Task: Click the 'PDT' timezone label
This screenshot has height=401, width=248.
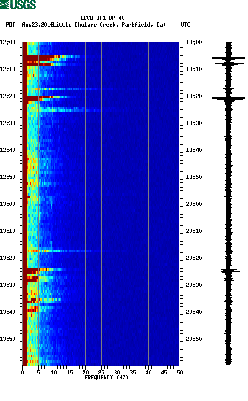Action: (x=10, y=25)
